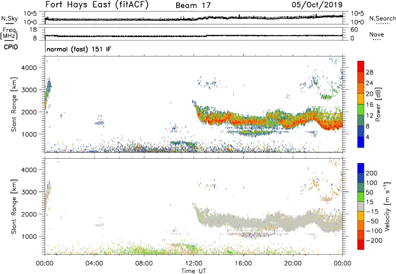Image resolution: width=396 pixels, height=274 pixels.
Task: Pick the dark blue Power colorbar segment
Action: click(361, 141)
